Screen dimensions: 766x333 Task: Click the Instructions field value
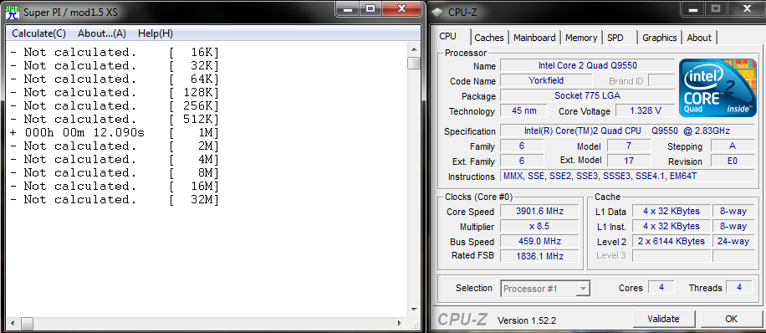[627, 176]
